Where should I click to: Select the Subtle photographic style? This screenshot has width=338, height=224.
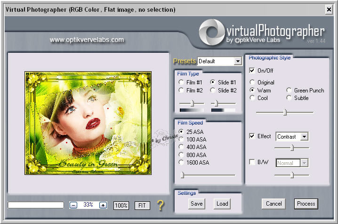pos(289,98)
